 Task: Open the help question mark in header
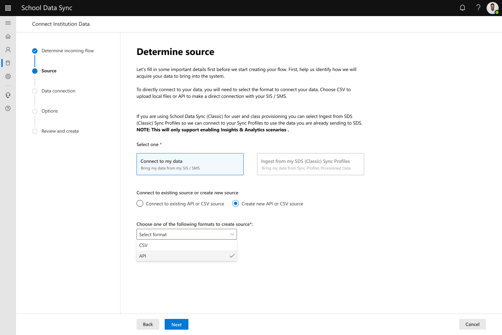point(478,8)
